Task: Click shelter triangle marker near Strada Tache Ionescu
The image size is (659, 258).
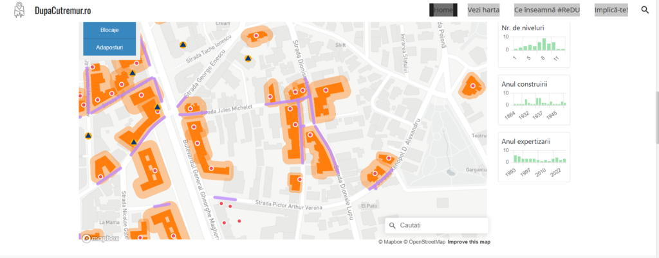Action: point(183,45)
